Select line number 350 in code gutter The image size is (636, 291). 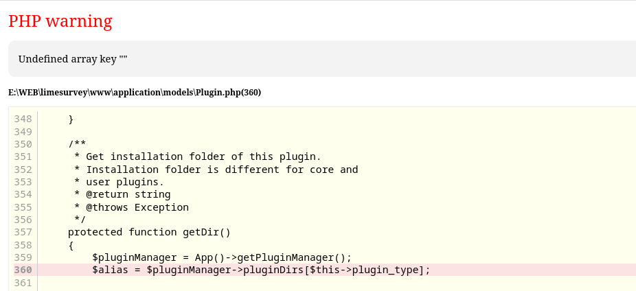23,144
